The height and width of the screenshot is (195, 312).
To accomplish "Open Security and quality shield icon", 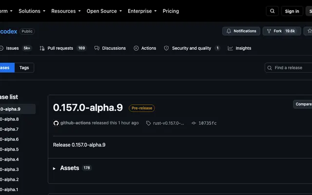I will click(166, 48).
